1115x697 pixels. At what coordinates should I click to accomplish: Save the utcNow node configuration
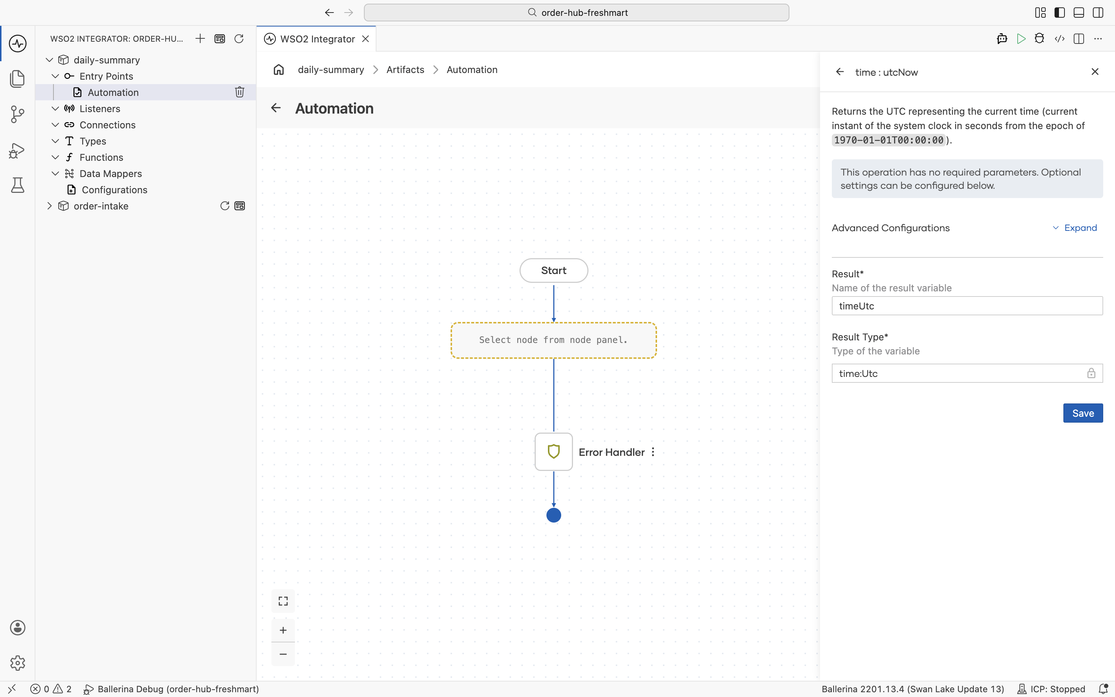pos(1083,413)
